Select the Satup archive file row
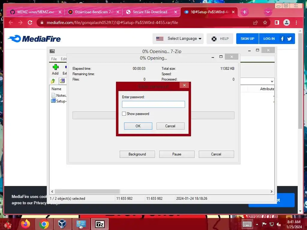This screenshot has height=230, width=307. pyautogui.click(x=59, y=101)
